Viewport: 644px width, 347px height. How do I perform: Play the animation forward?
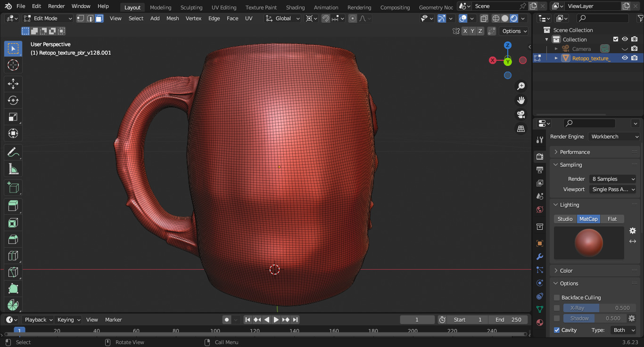tap(276, 320)
